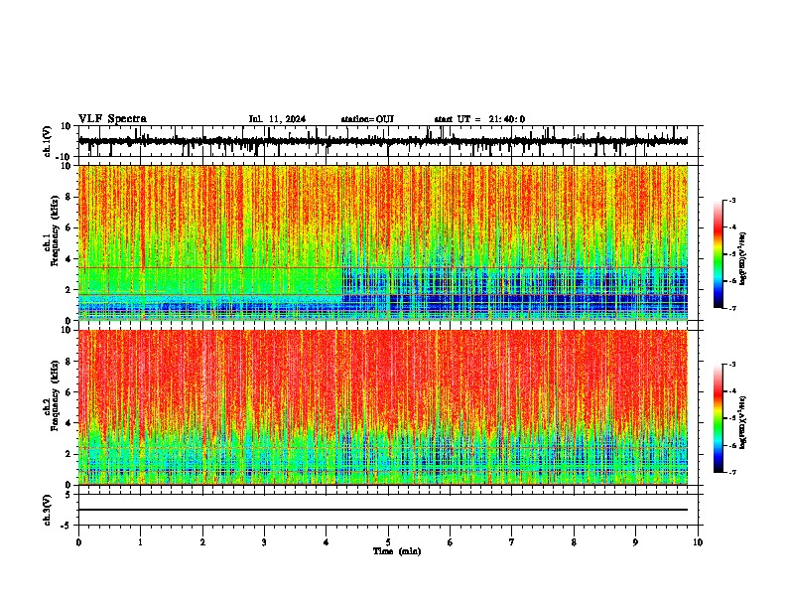Click the 'ch.1(V)' axis label
This screenshot has height=608, width=786.
pyautogui.click(x=48, y=142)
